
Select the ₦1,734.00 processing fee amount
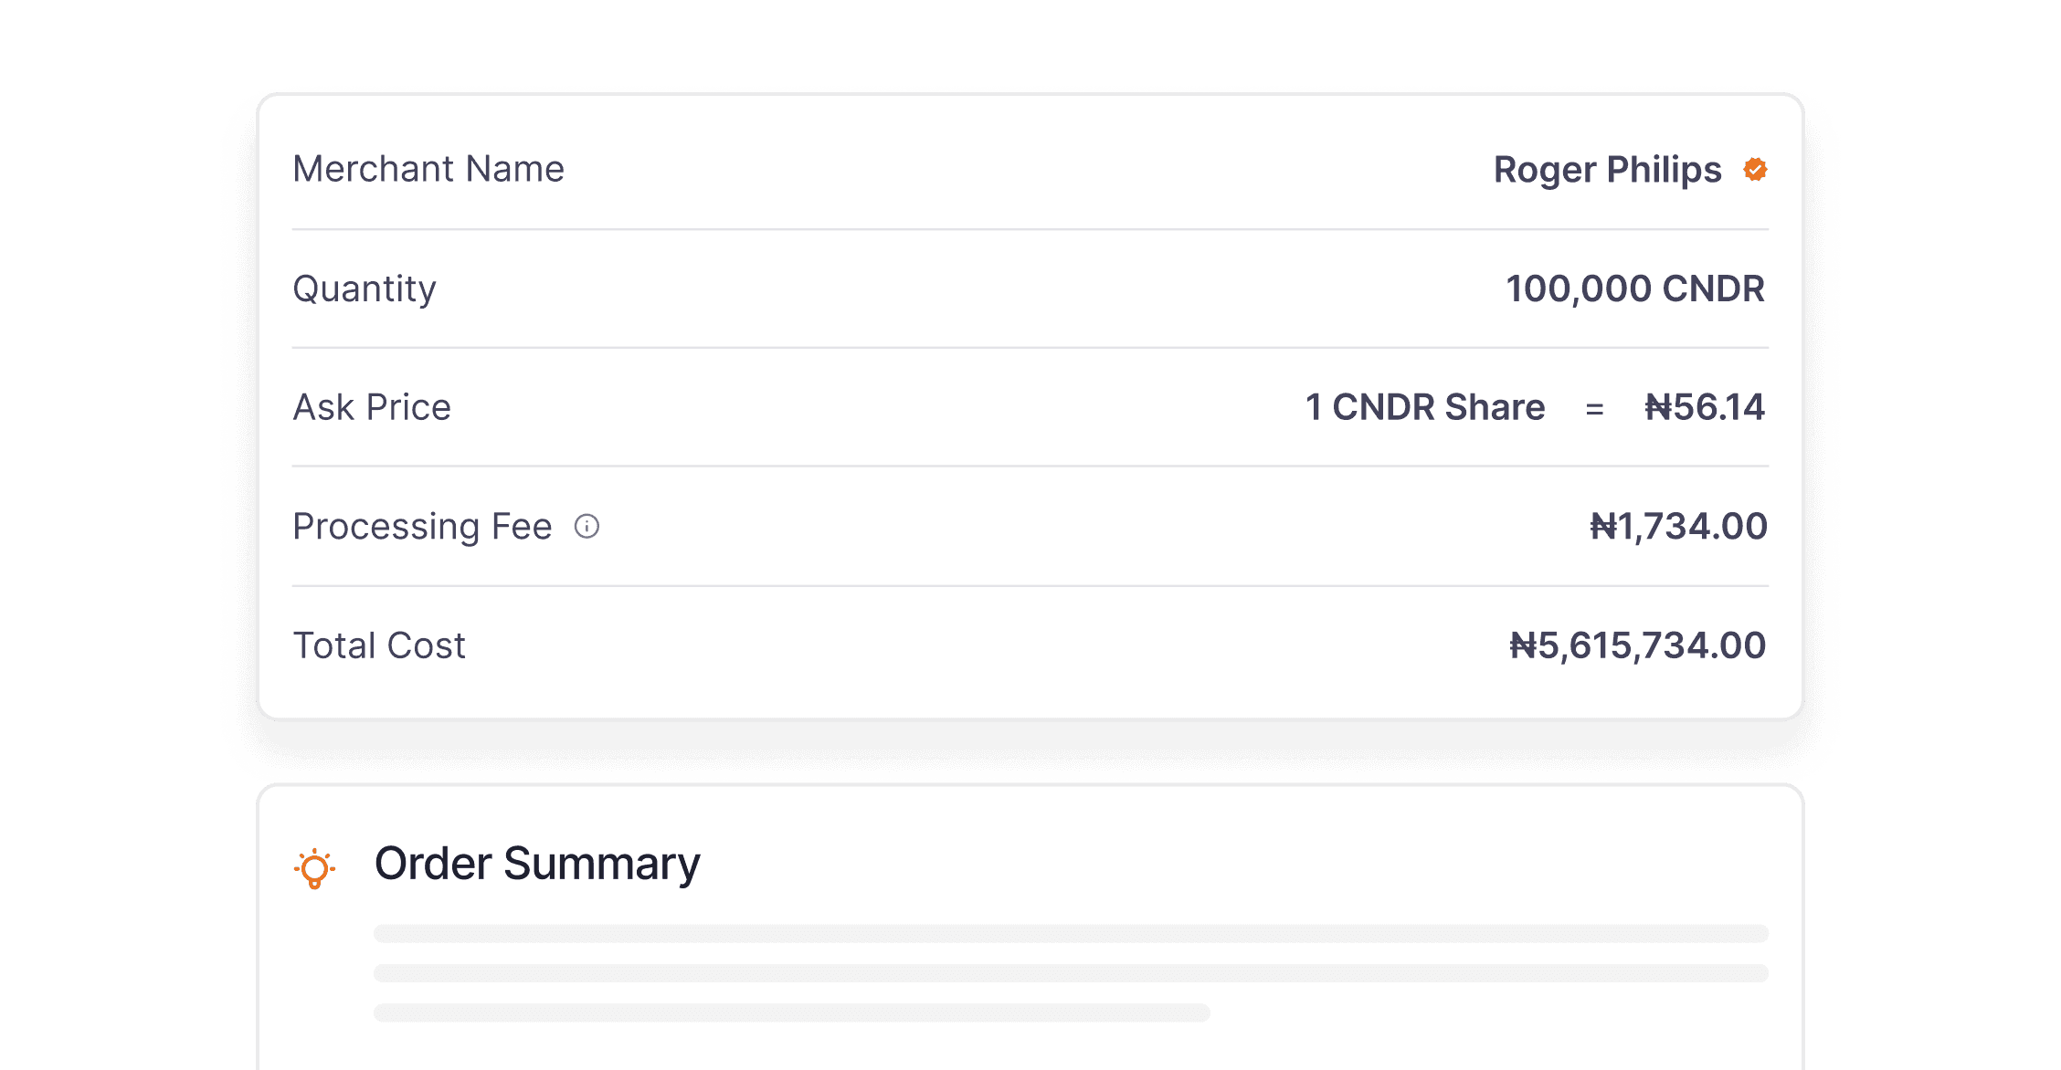(x=1678, y=527)
